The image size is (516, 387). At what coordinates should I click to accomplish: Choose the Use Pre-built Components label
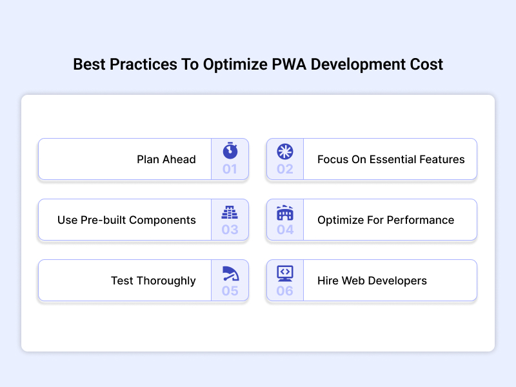pos(126,220)
